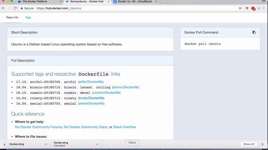Click the 'Full Description' heading
Image resolution: width=268 pixels, height=150 pixels.
pyautogui.click(x=23, y=60)
